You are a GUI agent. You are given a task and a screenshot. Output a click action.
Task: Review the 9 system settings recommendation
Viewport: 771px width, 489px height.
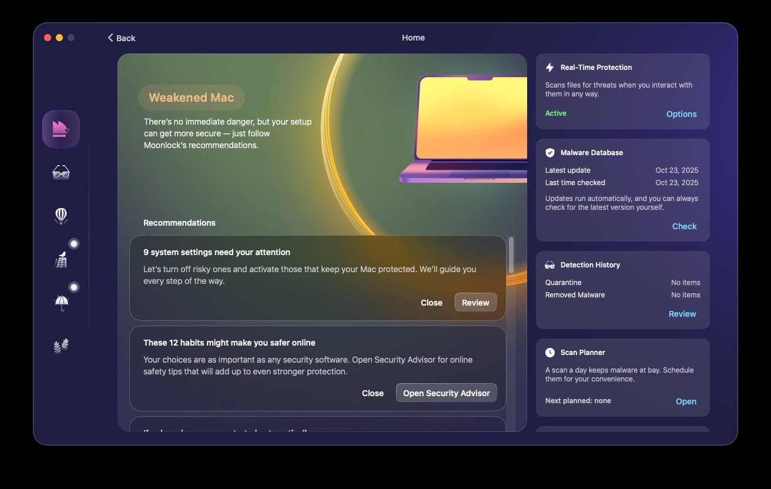[x=475, y=303]
